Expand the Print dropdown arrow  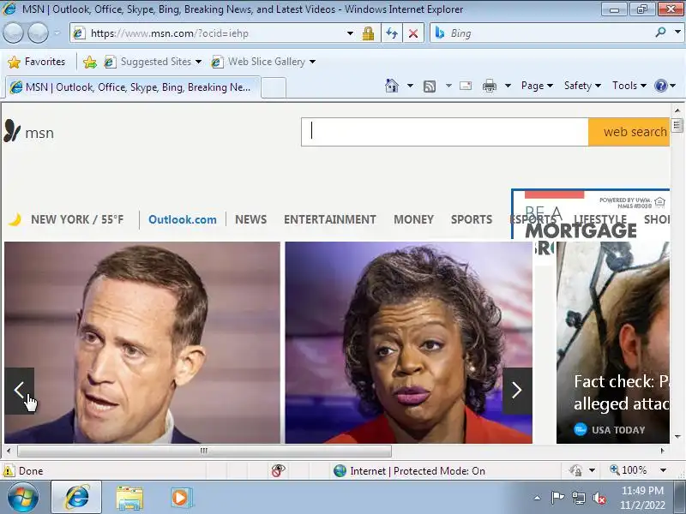[508, 86]
